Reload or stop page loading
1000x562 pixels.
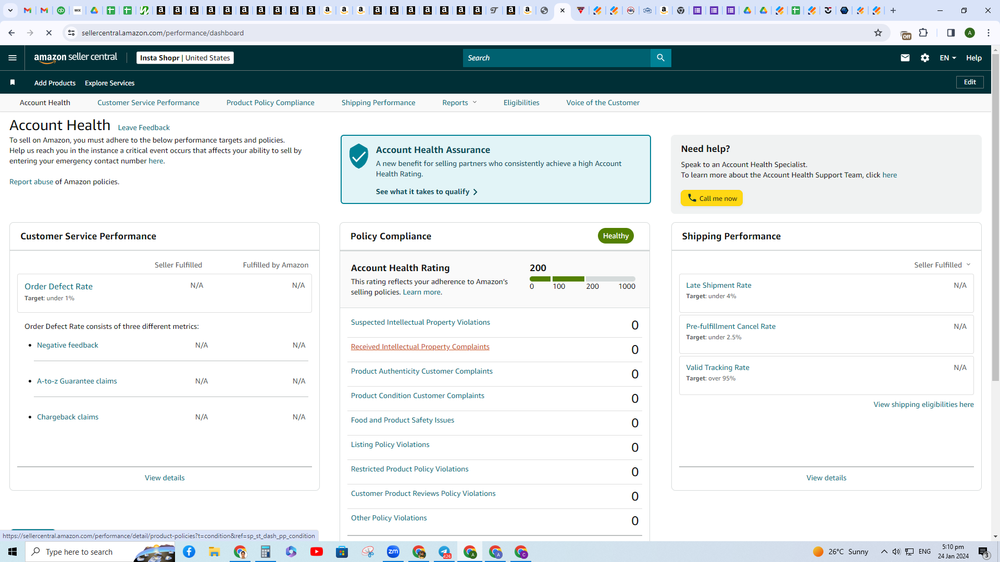[49, 33]
